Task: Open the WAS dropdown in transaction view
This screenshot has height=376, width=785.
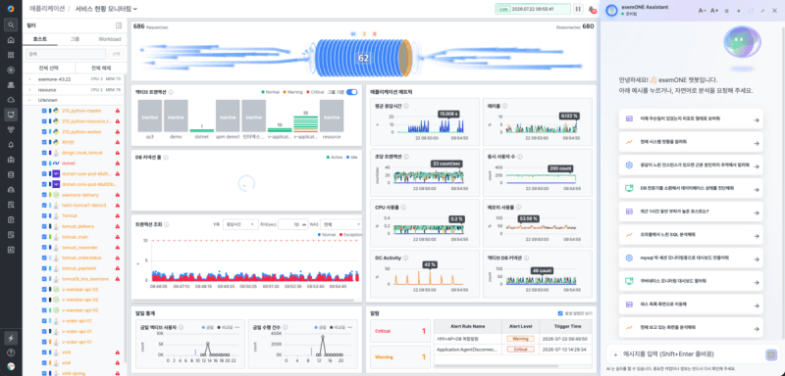Action: pos(341,224)
